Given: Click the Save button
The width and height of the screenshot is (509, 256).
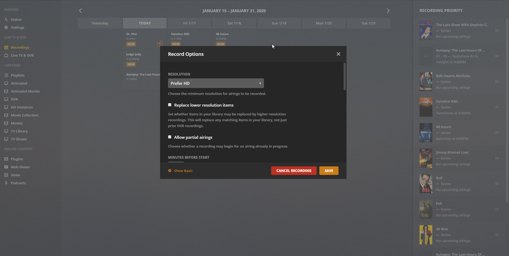Looking at the screenshot, I should pos(329,171).
